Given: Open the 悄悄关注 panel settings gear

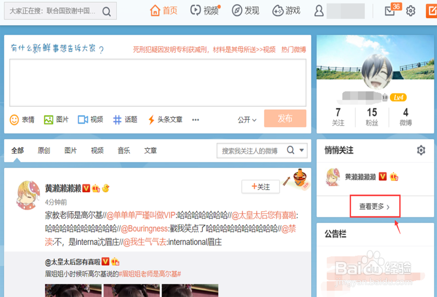Looking at the screenshot, I should 421,150.
